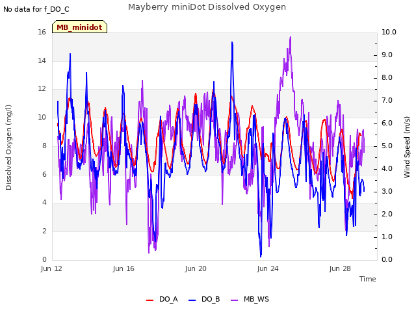Click the 10.0 tick on wind speed axis

pyautogui.click(x=389, y=32)
